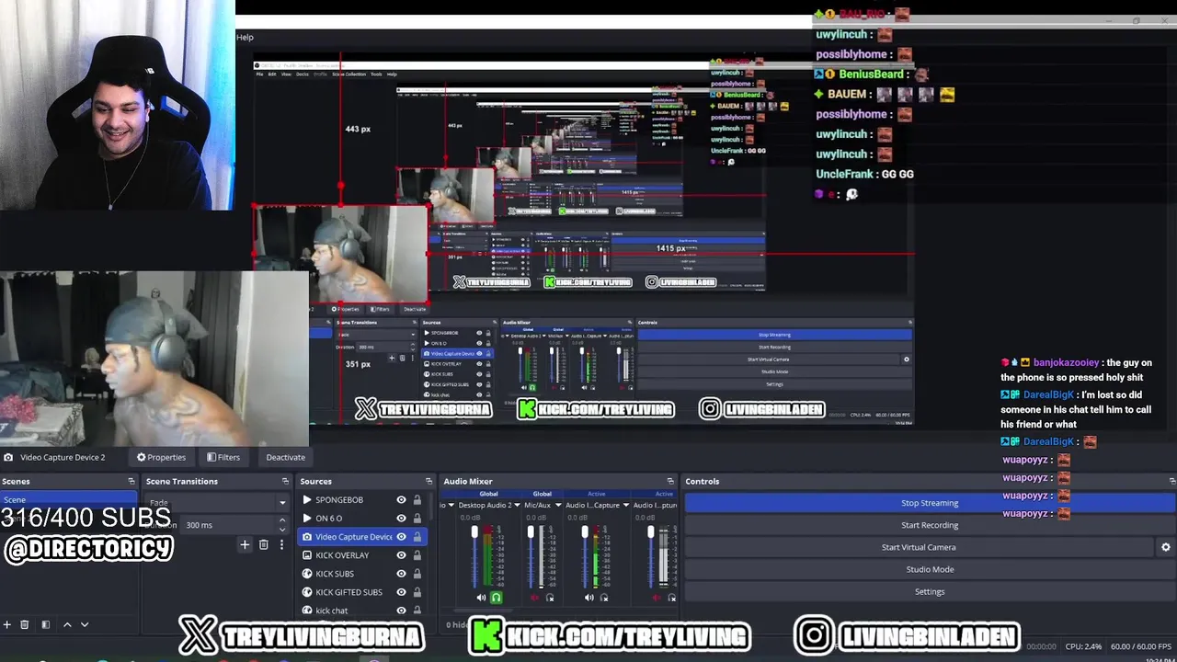Click Mic/Aux monitoring headphone icon
Viewport: 1177px width, 662px height.
pyautogui.click(x=550, y=598)
